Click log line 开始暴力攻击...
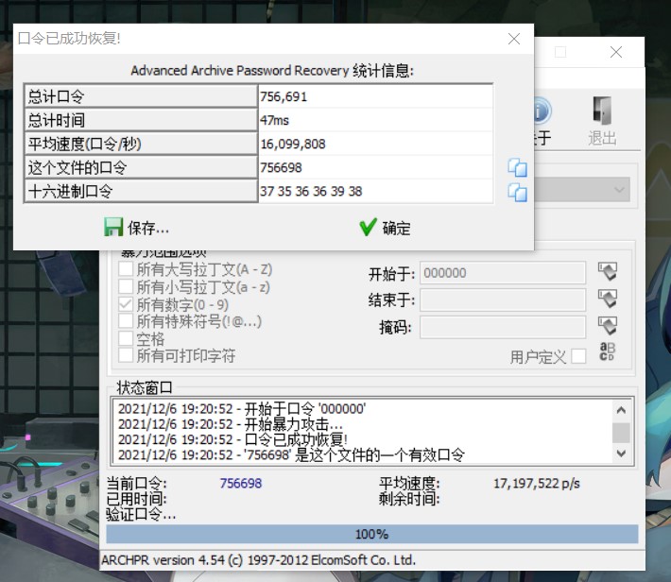671x582 pixels. click(231, 424)
